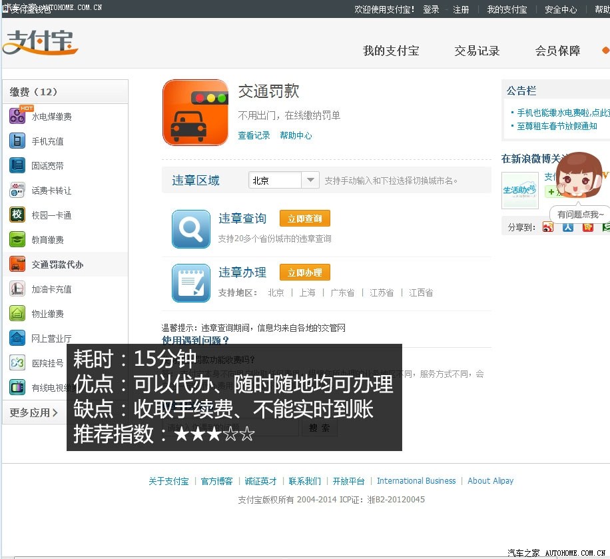The image size is (610, 559).
Task: Open 有线电视 TV icon
Action: pos(17,387)
